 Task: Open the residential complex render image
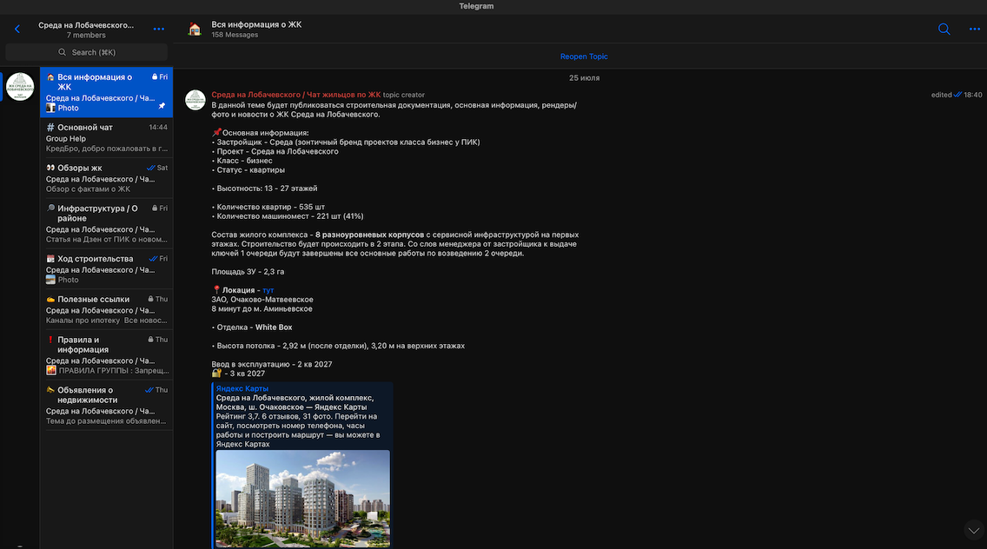point(302,498)
